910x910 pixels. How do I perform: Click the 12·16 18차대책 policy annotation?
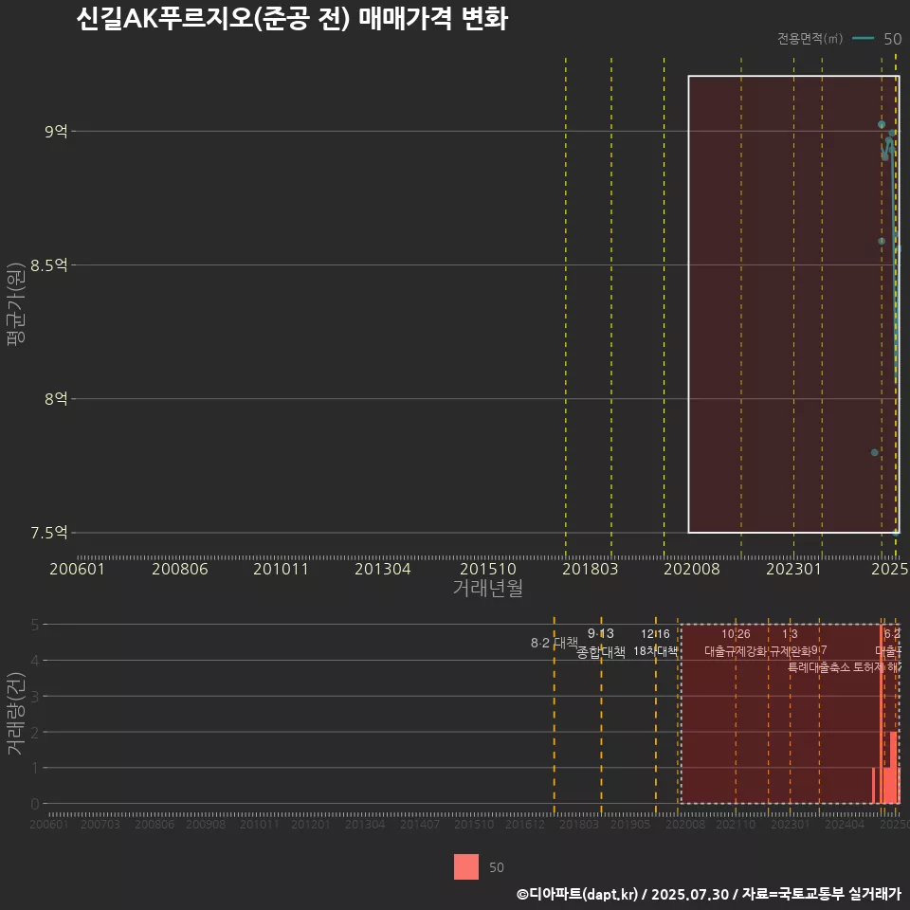click(655, 643)
